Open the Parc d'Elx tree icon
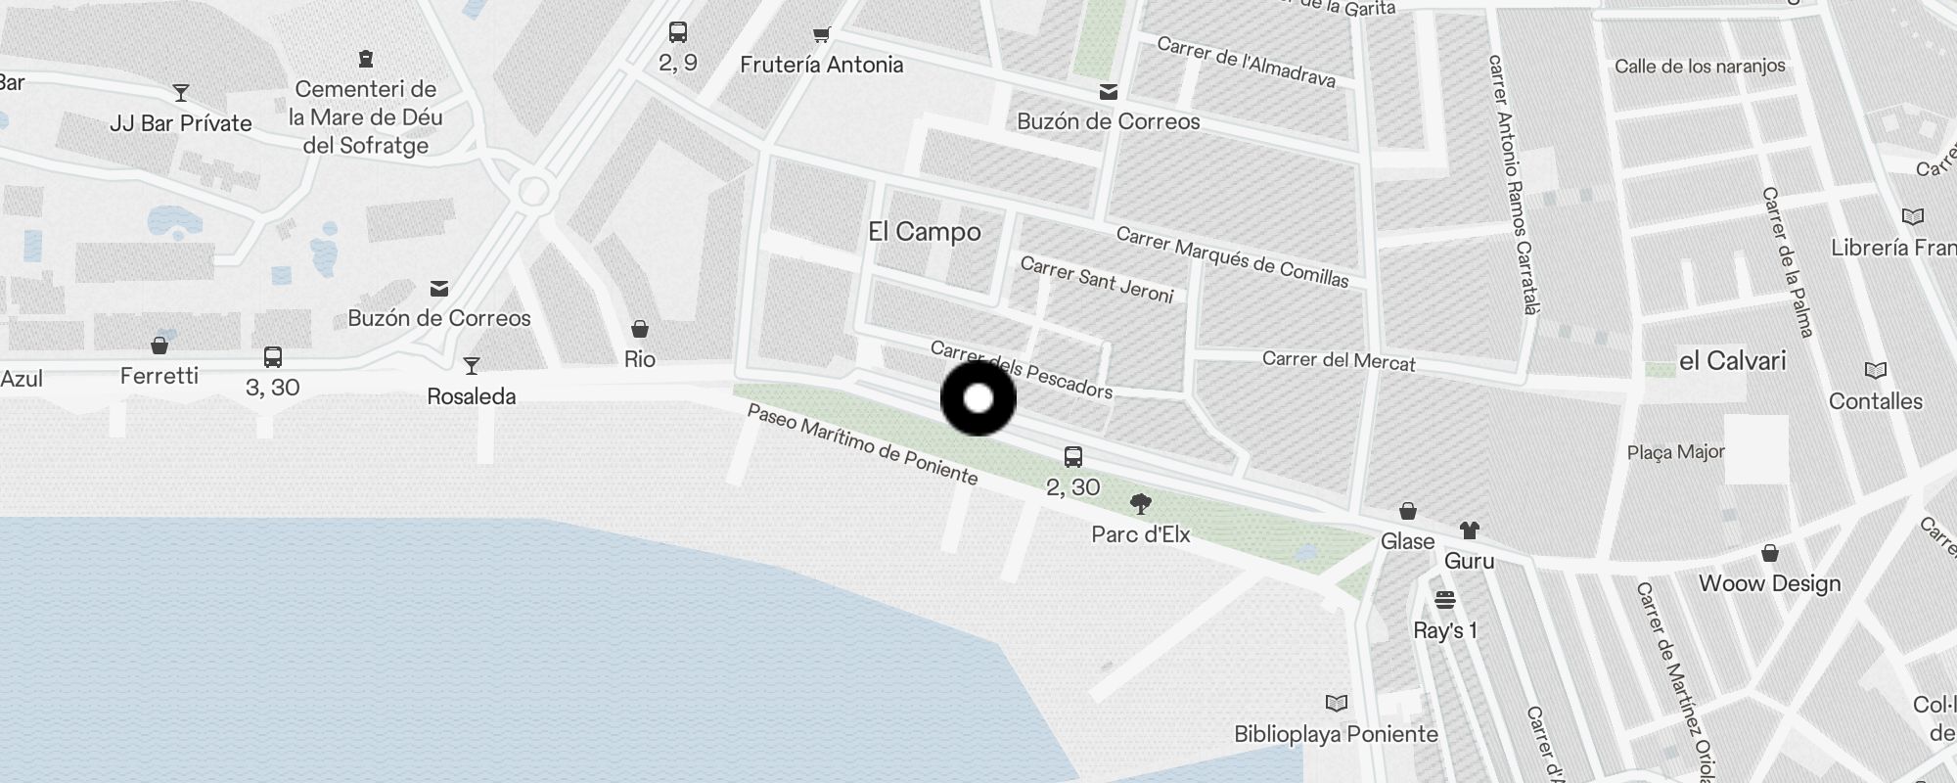The height and width of the screenshot is (783, 1957). click(x=1140, y=505)
